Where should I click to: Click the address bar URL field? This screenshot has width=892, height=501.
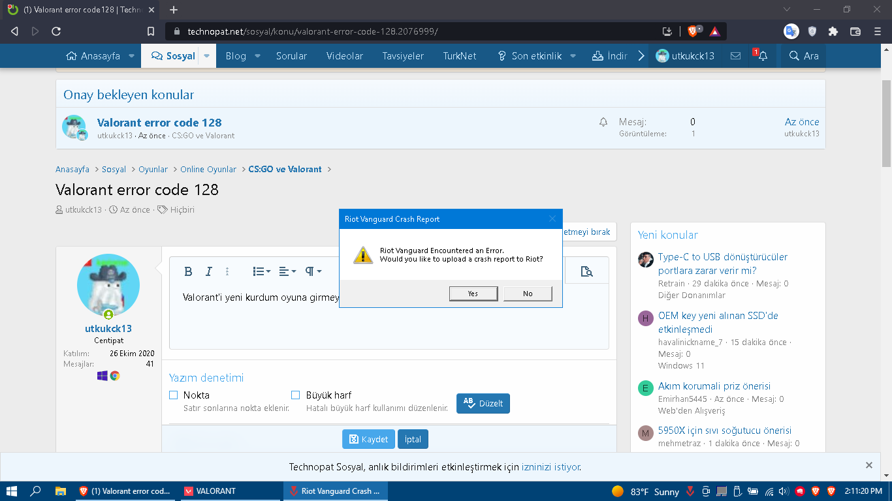(418, 31)
